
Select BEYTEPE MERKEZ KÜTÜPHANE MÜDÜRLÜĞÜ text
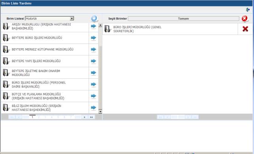[x=43, y=49]
